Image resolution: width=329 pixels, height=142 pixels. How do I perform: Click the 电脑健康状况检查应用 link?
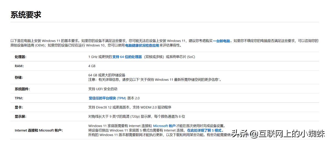pos(142,45)
